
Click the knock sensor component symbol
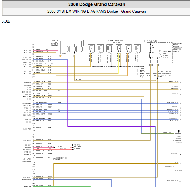click(178, 132)
